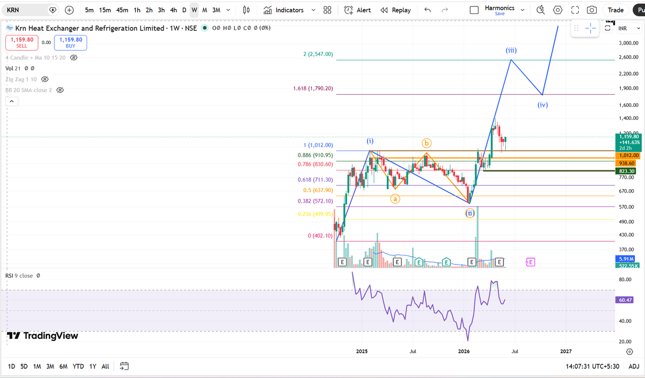Image resolution: width=645 pixels, height=378 pixels.
Task: Open the Harmonics layout dropdown arrow
Action: point(522,10)
